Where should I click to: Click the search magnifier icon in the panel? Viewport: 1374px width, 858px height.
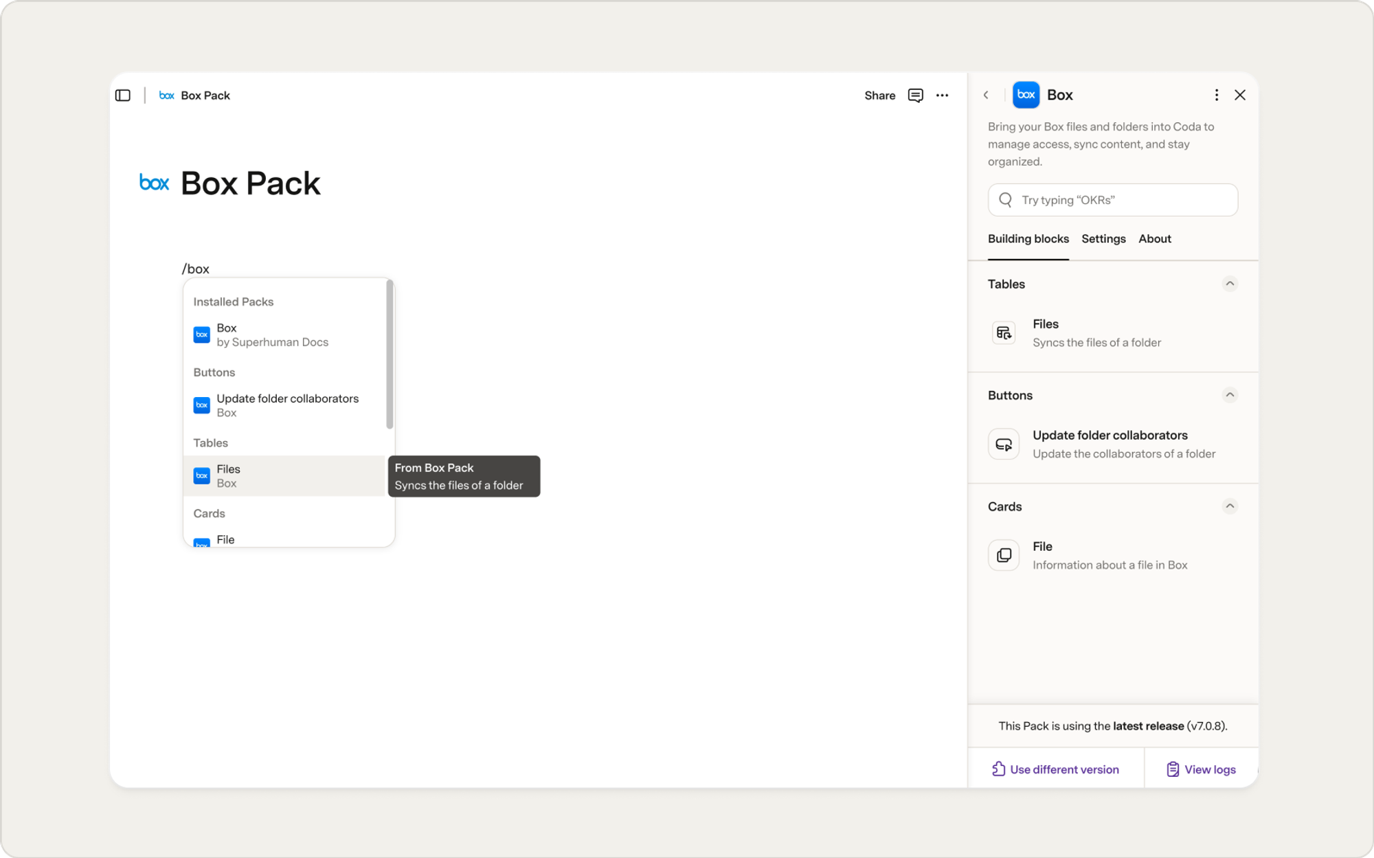[1005, 200]
